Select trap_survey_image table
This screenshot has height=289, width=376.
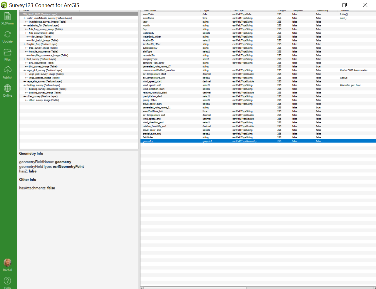[43, 48]
